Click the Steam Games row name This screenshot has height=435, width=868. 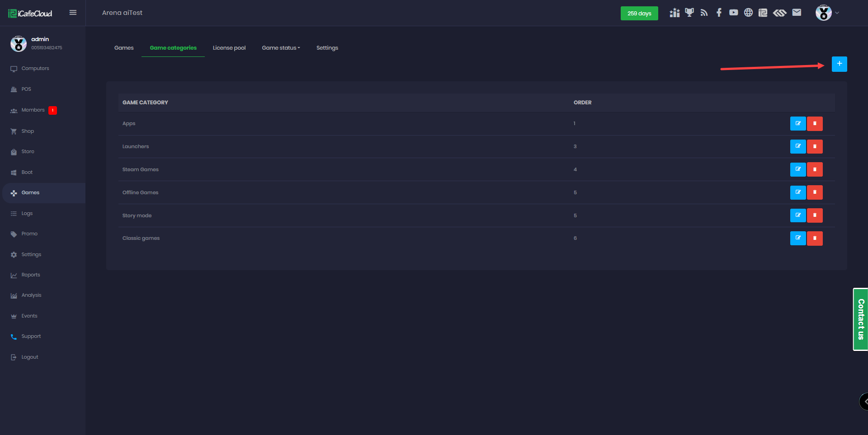point(140,169)
